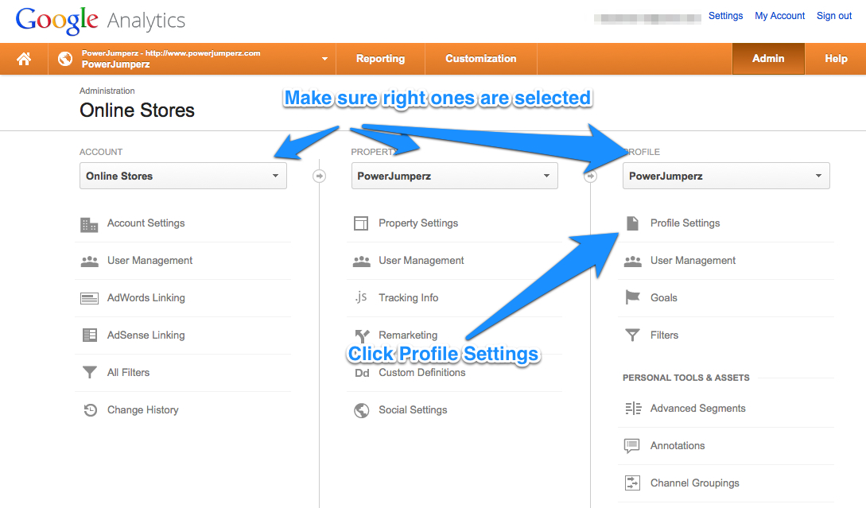The width and height of the screenshot is (866, 508).
Task: Open the PowerJumperz site selector in orange bar
Action: pyautogui.click(x=192, y=59)
